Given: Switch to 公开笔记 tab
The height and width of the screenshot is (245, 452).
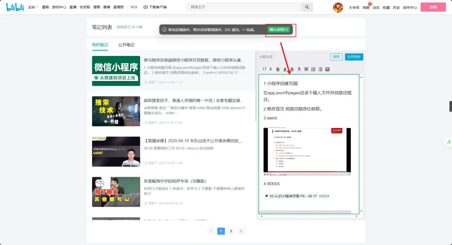Looking at the screenshot, I should 126,45.
